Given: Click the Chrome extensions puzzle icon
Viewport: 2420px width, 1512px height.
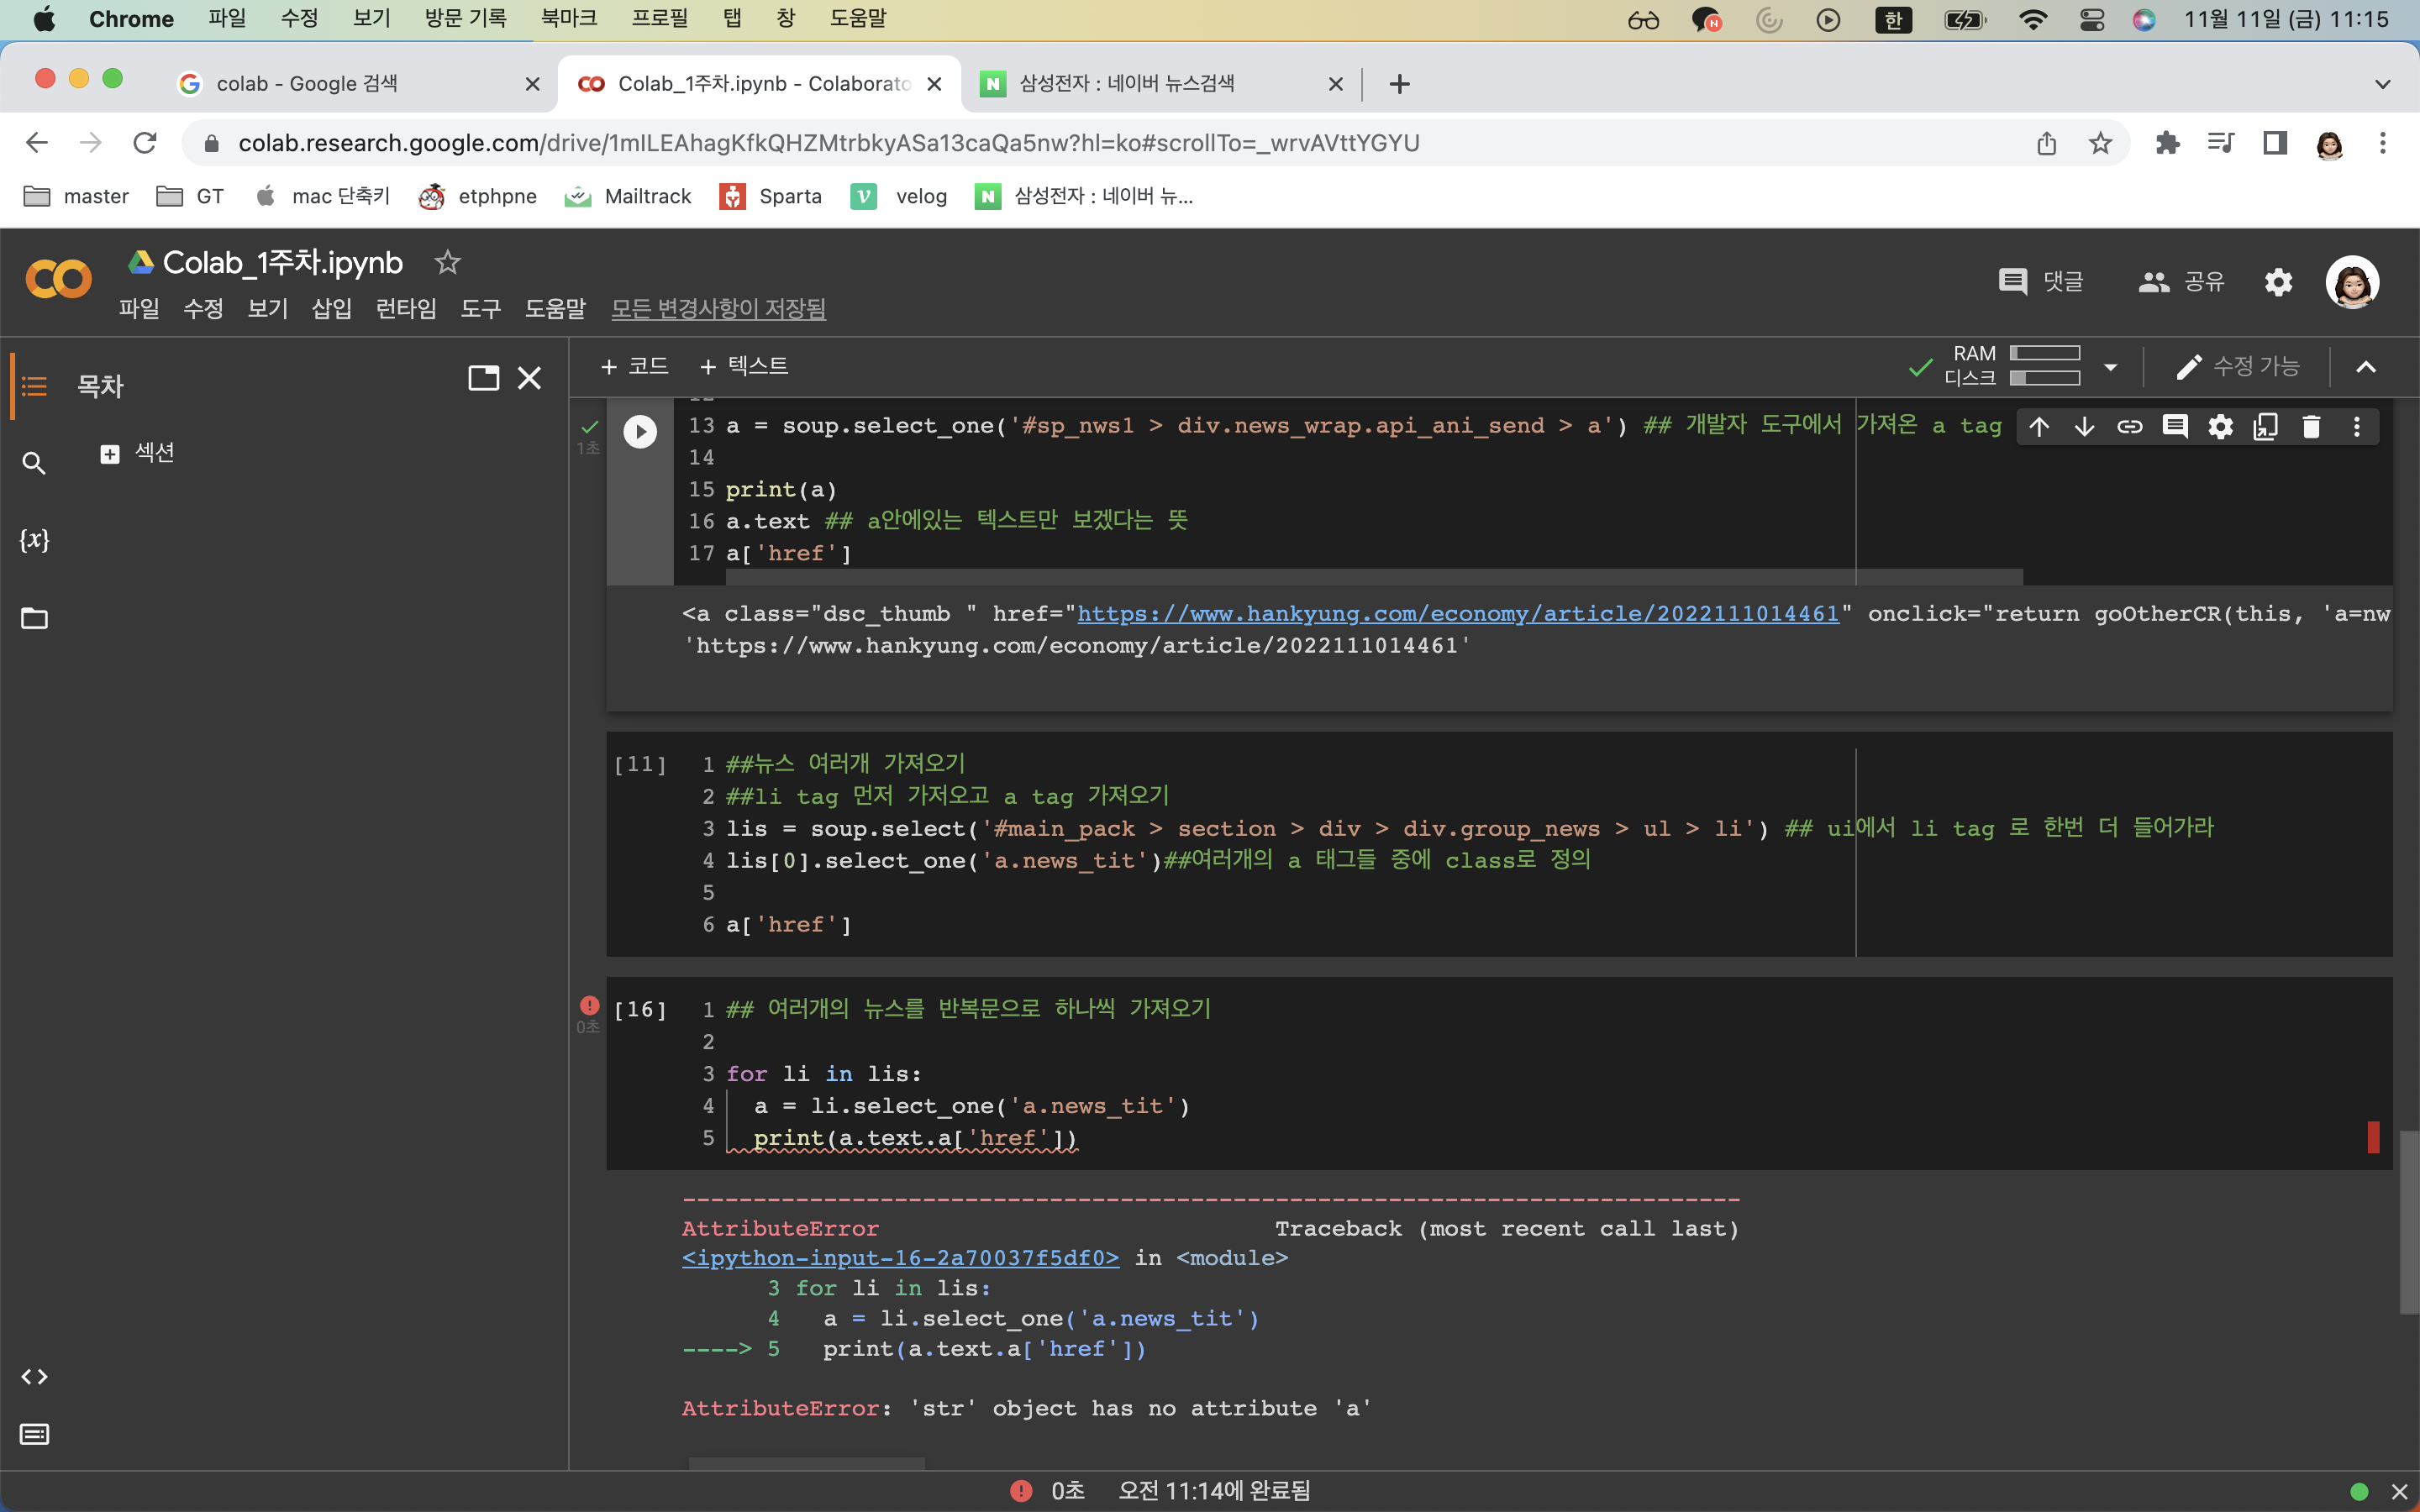Looking at the screenshot, I should click(2167, 143).
